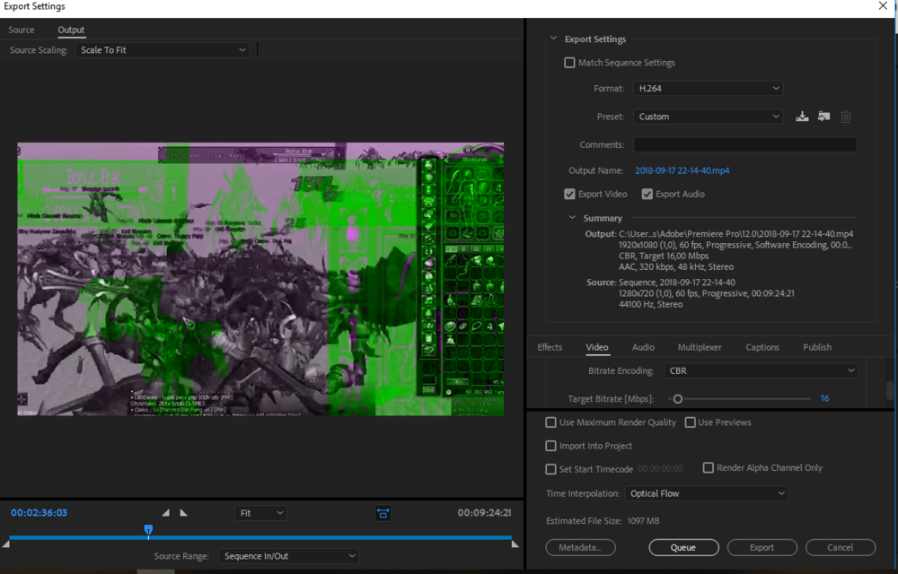Click the video preview frame
The width and height of the screenshot is (898, 574).
click(x=260, y=279)
